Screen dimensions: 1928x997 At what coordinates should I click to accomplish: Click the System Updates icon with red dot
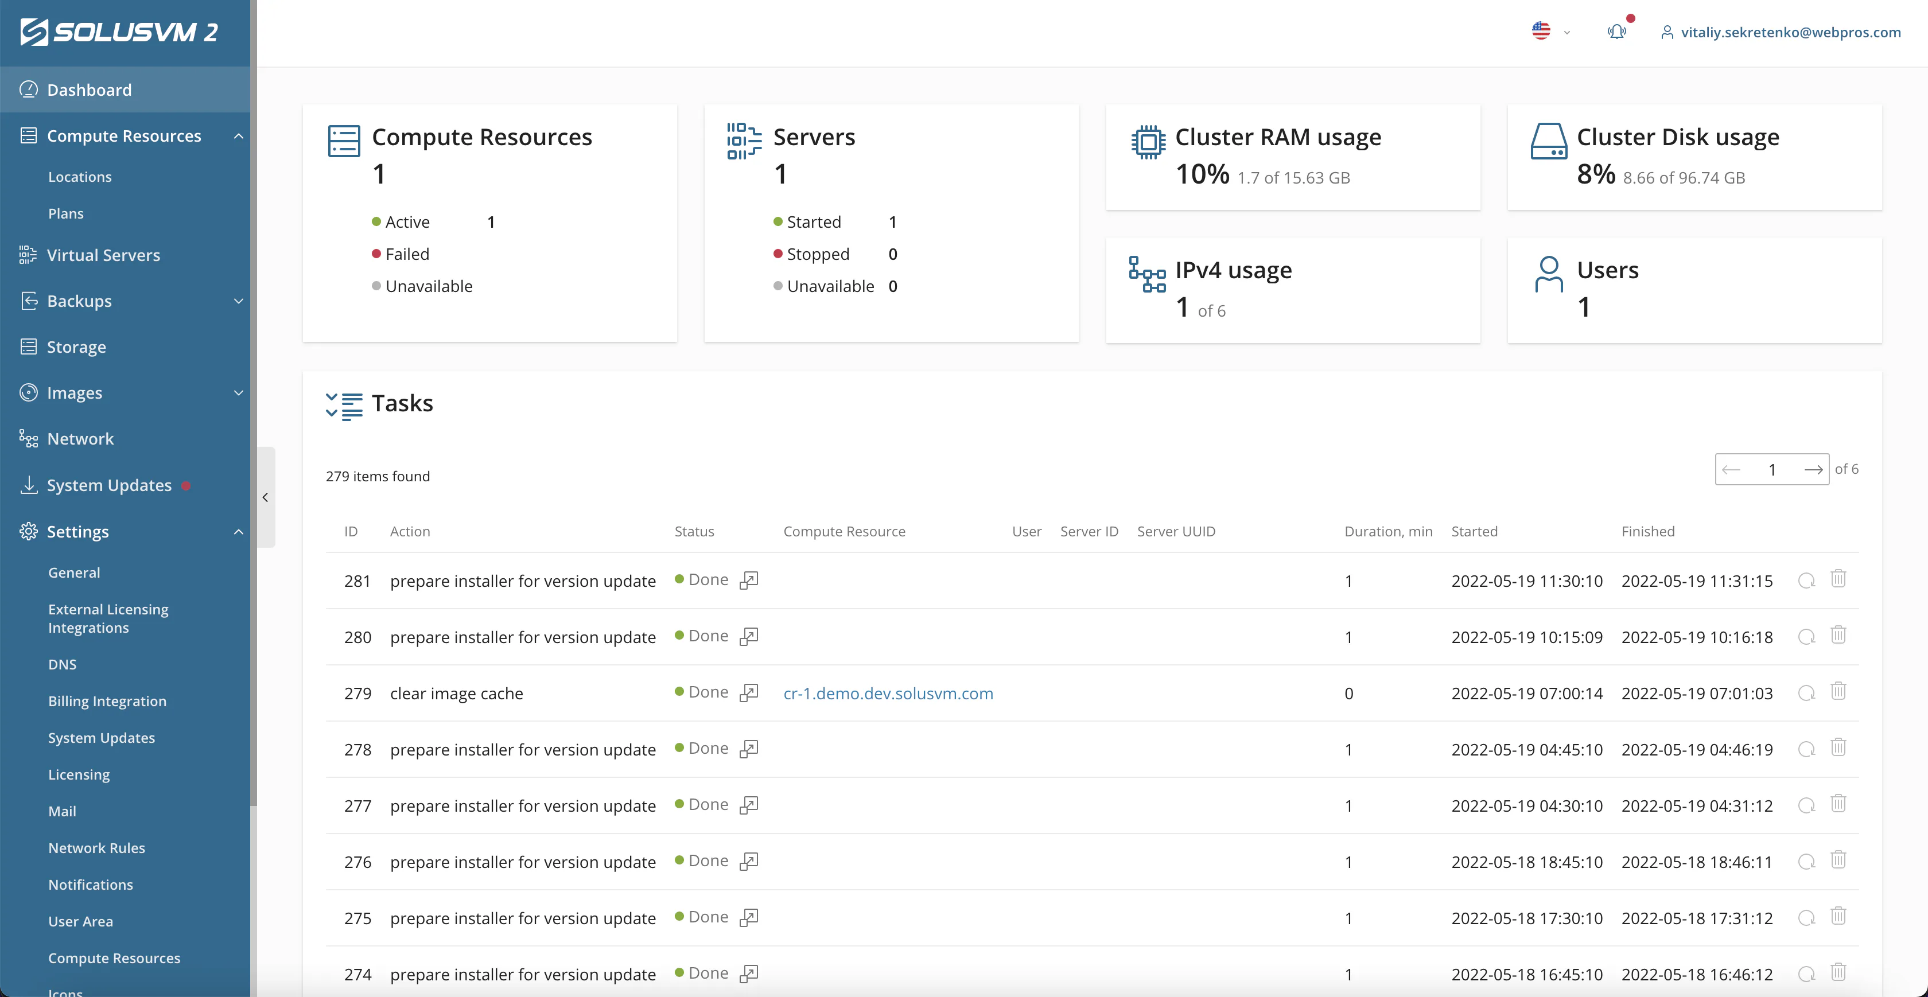[29, 485]
